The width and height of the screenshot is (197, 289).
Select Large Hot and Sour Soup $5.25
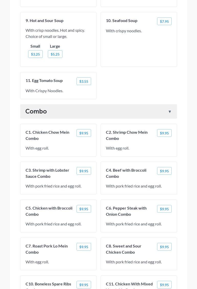pos(55,54)
